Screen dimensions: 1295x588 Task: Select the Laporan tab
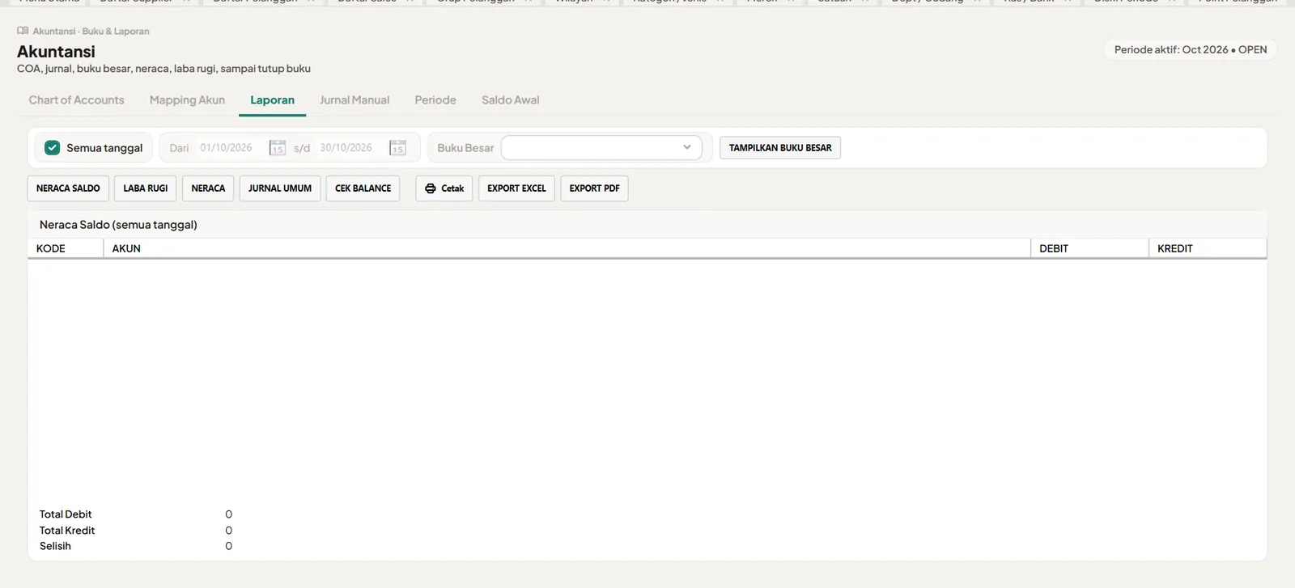(x=272, y=100)
